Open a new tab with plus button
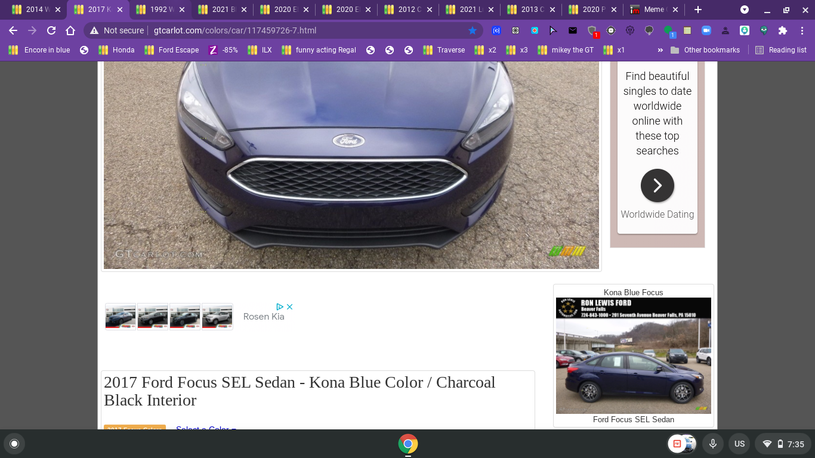The image size is (815, 458). click(698, 10)
